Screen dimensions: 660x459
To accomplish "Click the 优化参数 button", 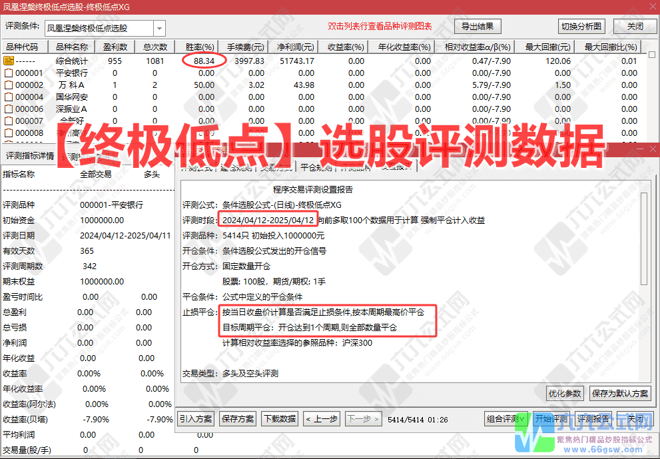I will 564,393.
